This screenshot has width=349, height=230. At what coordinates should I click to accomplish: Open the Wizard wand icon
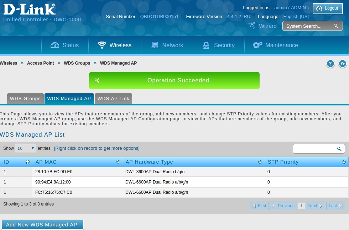(252, 26)
